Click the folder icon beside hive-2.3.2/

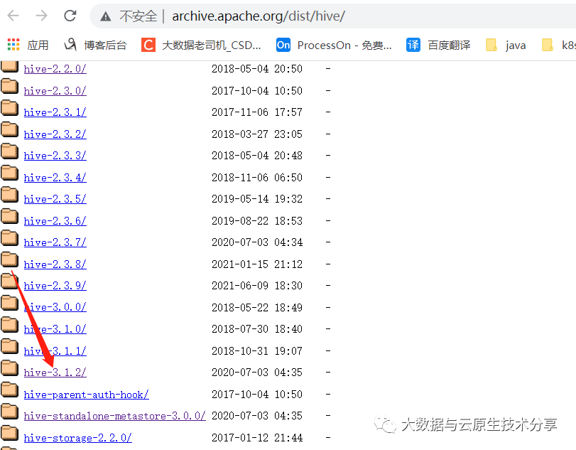click(9, 130)
